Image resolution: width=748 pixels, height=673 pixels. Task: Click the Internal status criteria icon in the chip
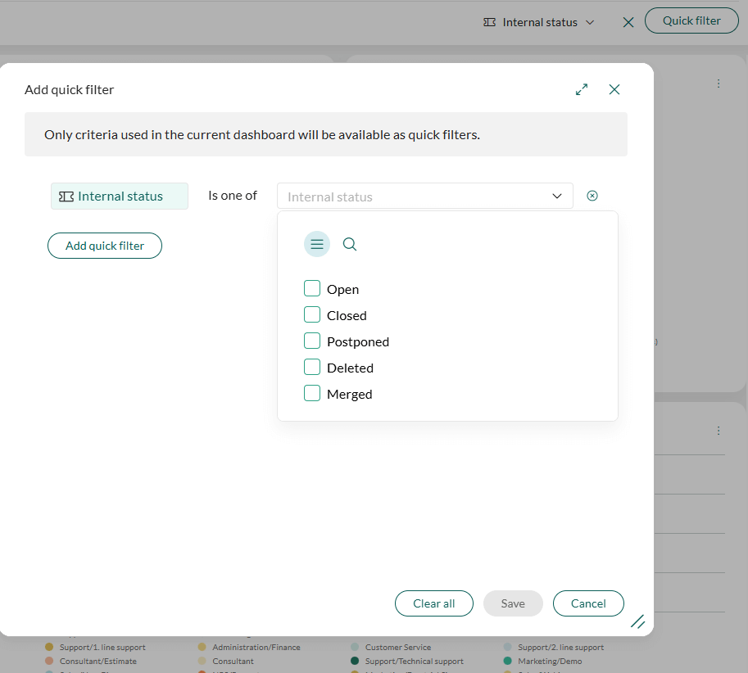(x=66, y=196)
